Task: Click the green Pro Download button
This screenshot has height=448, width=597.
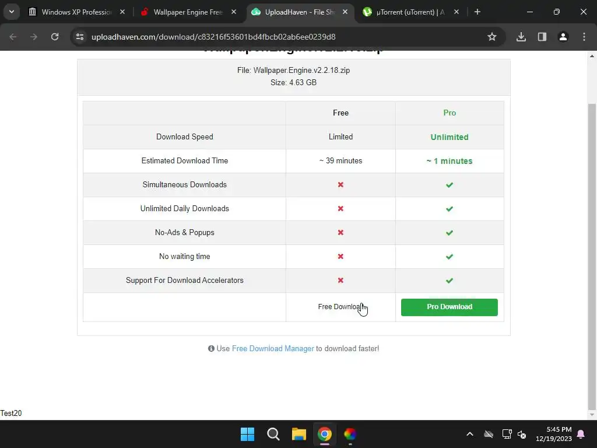Action: click(x=449, y=307)
